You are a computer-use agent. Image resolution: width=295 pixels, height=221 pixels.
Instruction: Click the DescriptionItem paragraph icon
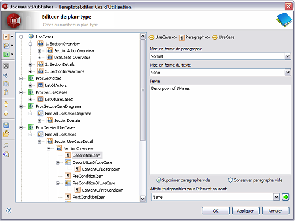coord(68,155)
